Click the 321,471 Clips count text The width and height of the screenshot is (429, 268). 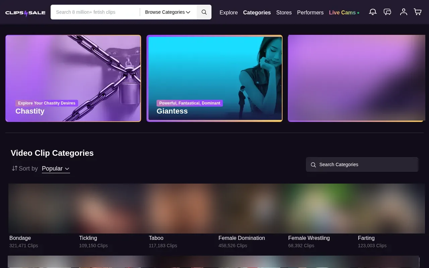click(24, 246)
